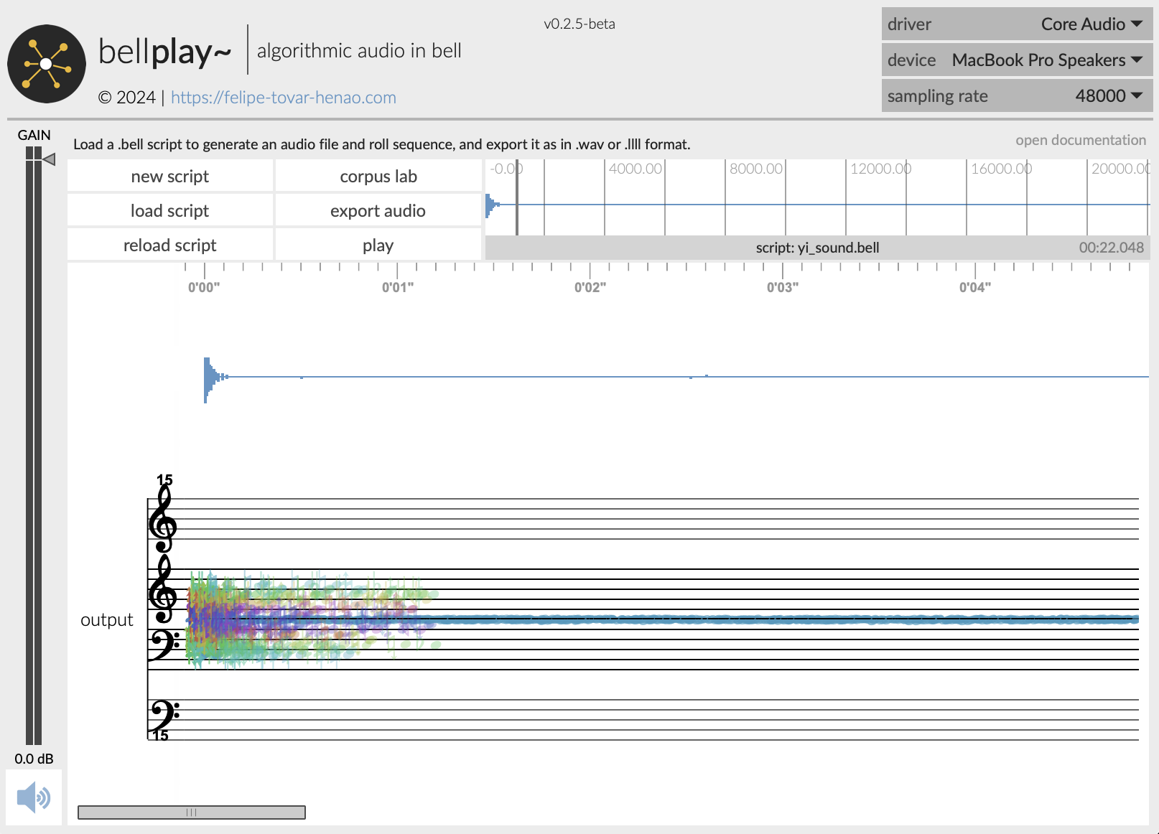Click the GAIN meter bars
This screenshot has width=1159, height=834.
[34, 446]
